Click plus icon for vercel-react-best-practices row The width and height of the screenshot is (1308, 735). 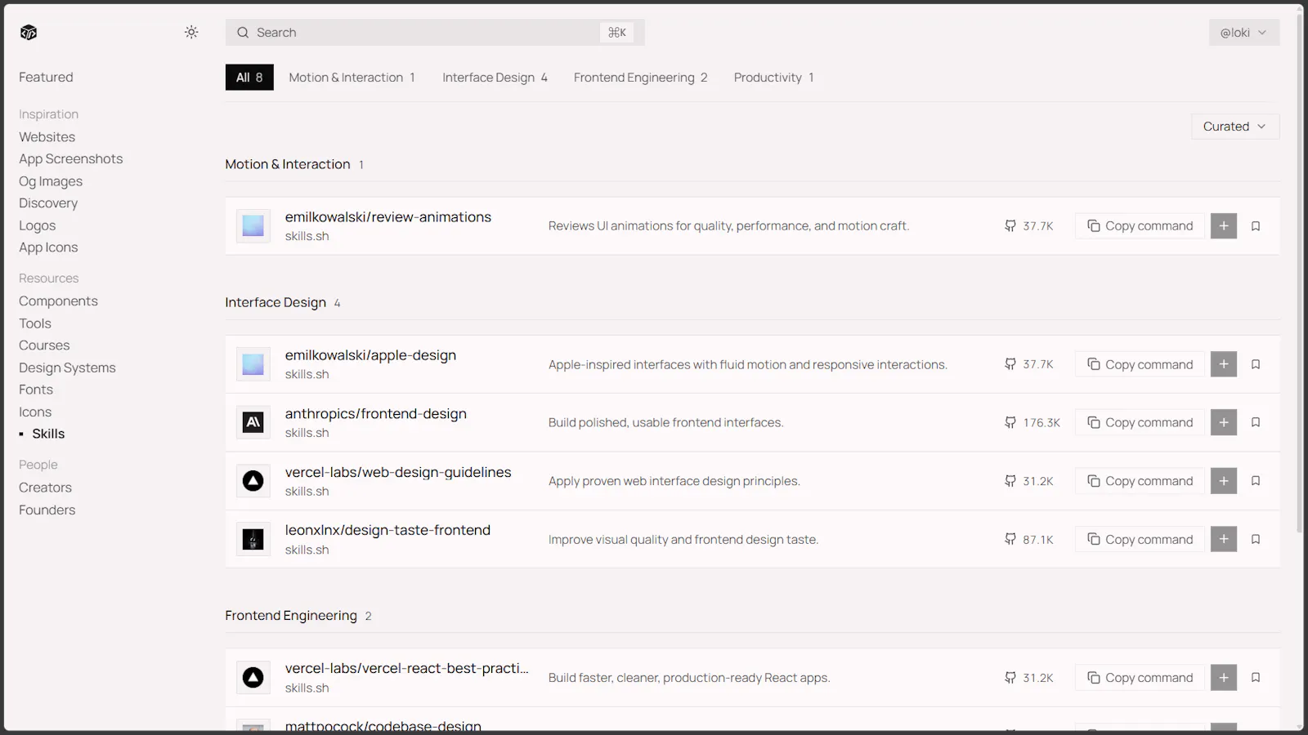coord(1224,678)
